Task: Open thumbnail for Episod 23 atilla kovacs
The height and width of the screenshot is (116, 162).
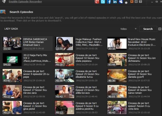Action: click(x=65, y=92)
